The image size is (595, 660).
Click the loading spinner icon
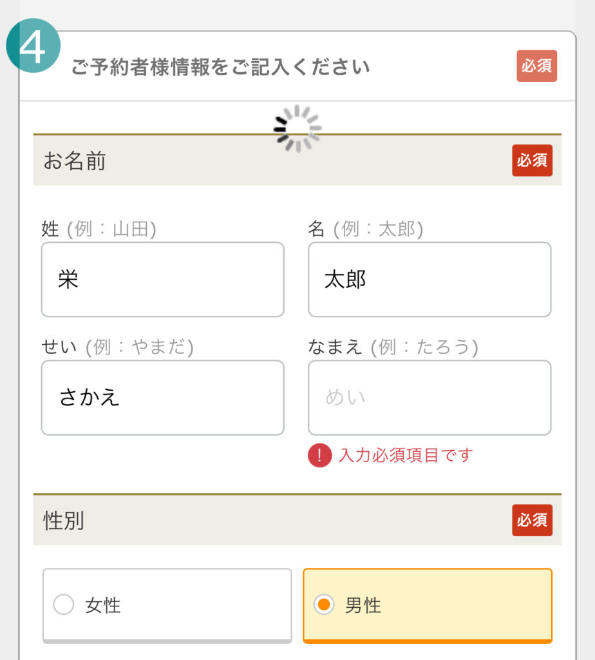tap(297, 129)
